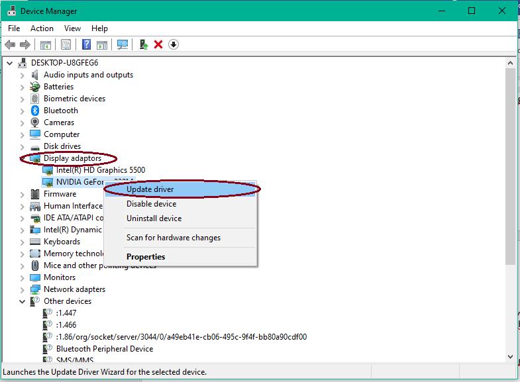Image resolution: width=520 pixels, height=382 pixels.
Task: Choose Uninstall device in context menu
Action: [x=180, y=218]
